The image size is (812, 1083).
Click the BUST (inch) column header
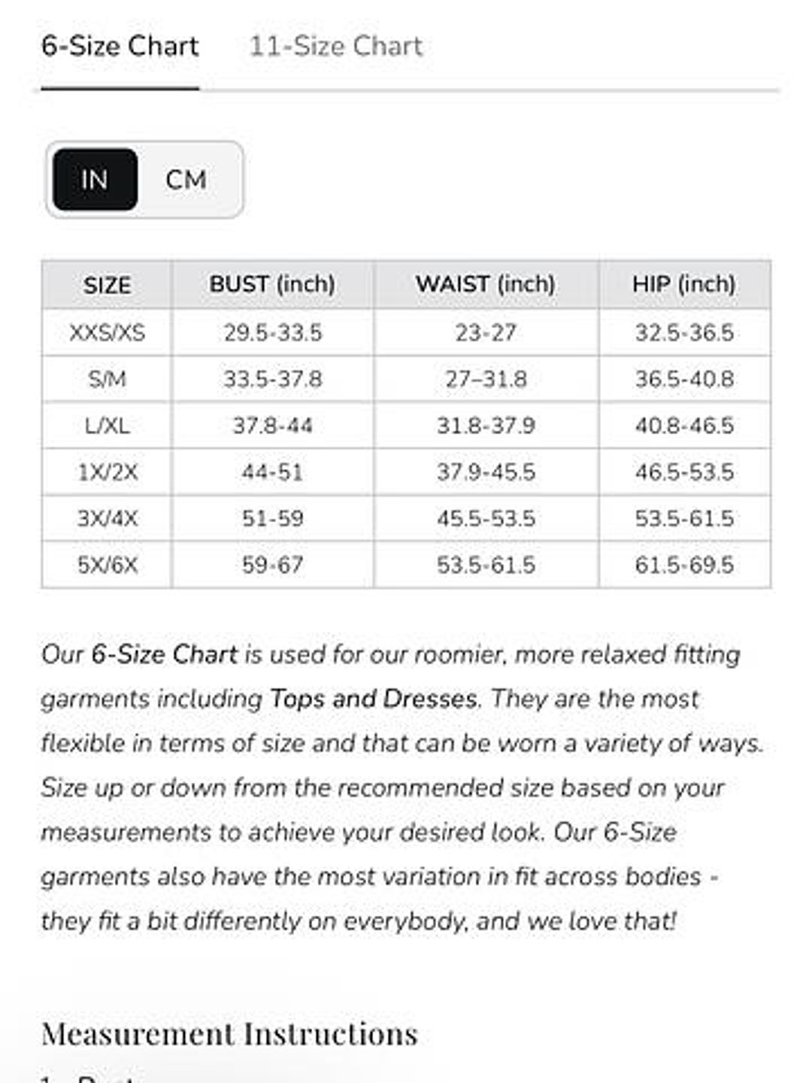click(272, 285)
